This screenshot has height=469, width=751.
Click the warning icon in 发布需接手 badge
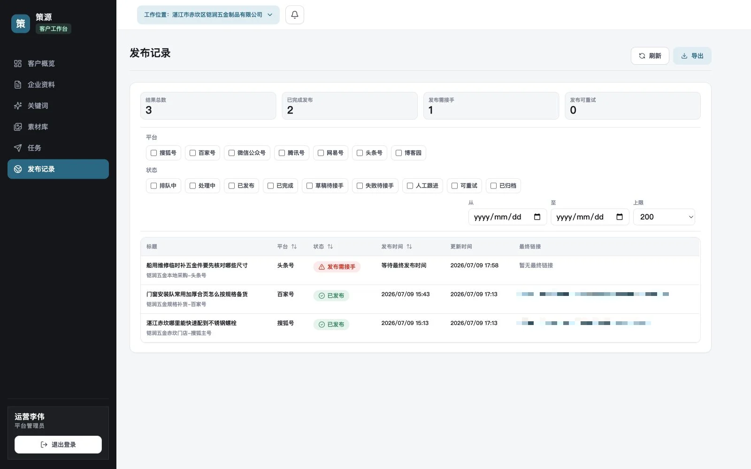(322, 267)
